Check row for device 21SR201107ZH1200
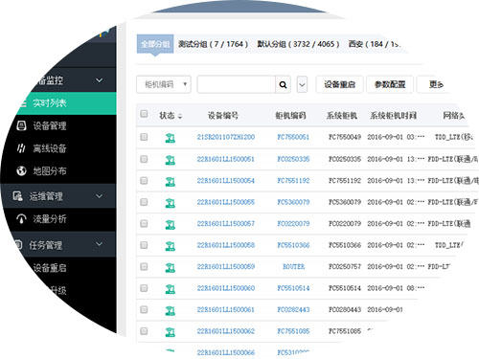This screenshot has width=479, height=359. [x=144, y=137]
